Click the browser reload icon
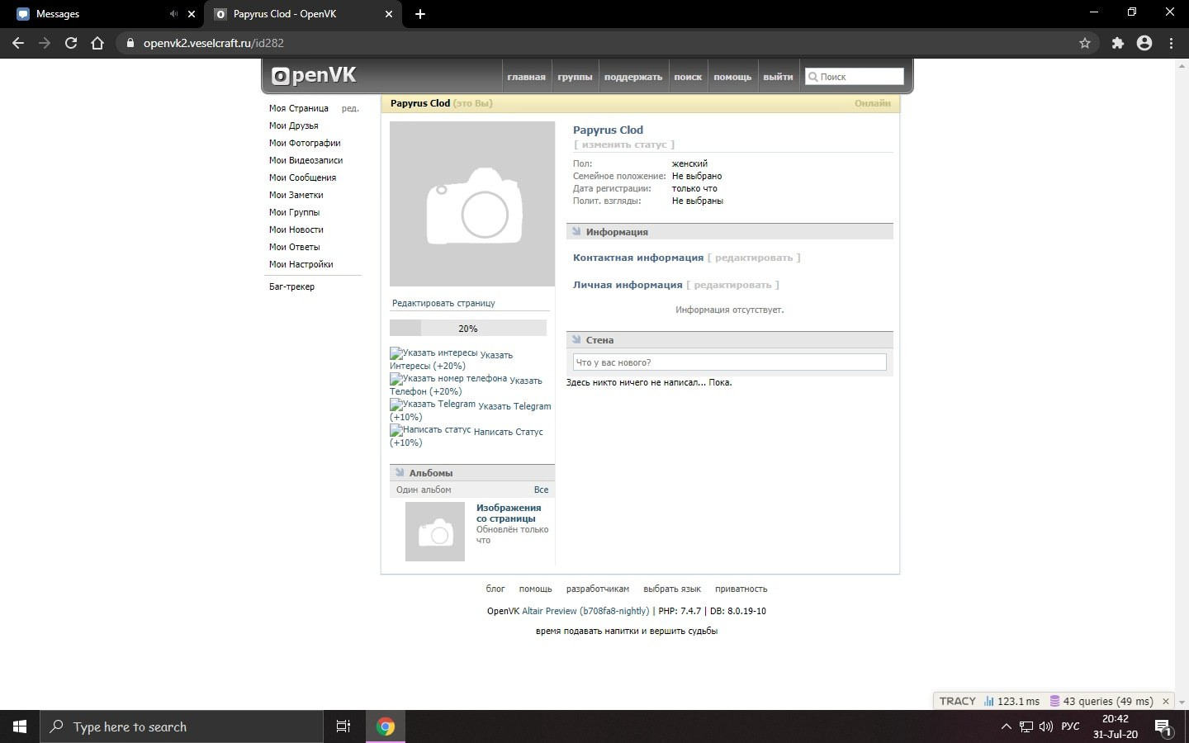Image resolution: width=1189 pixels, height=743 pixels. pyautogui.click(x=71, y=43)
